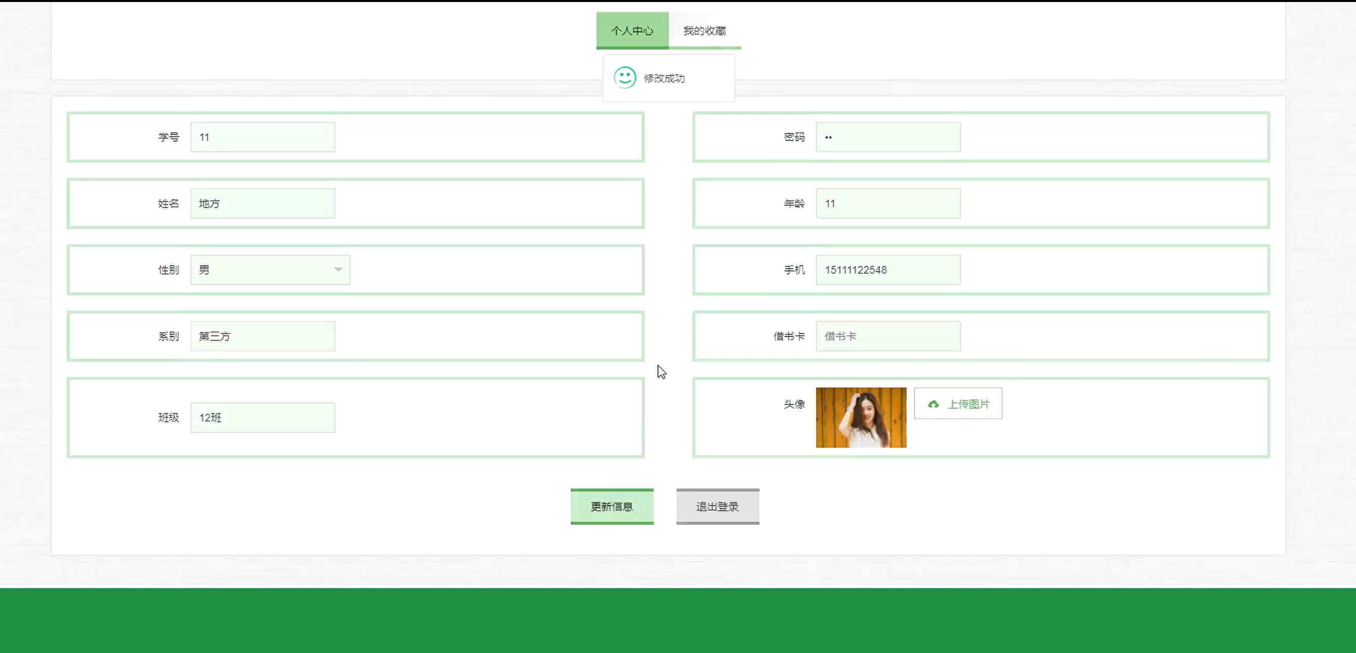Click the 退出登录 button
Image resolution: width=1356 pixels, height=653 pixels.
(717, 507)
